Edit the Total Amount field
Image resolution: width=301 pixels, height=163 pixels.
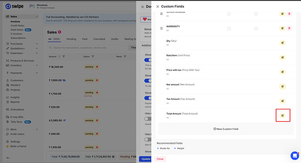tap(282, 115)
